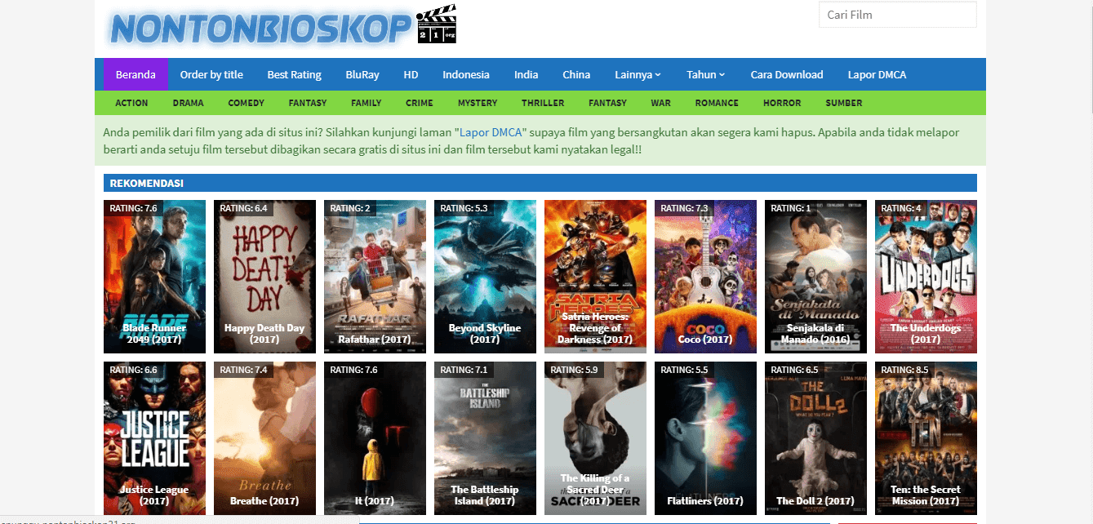Open Lapor DMCA in the blue navigation bar
The height and width of the screenshot is (524, 1093).
pyautogui.click(x=877, y=74)
